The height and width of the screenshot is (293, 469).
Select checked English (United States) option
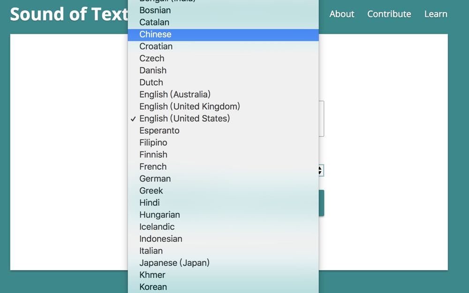223,119
